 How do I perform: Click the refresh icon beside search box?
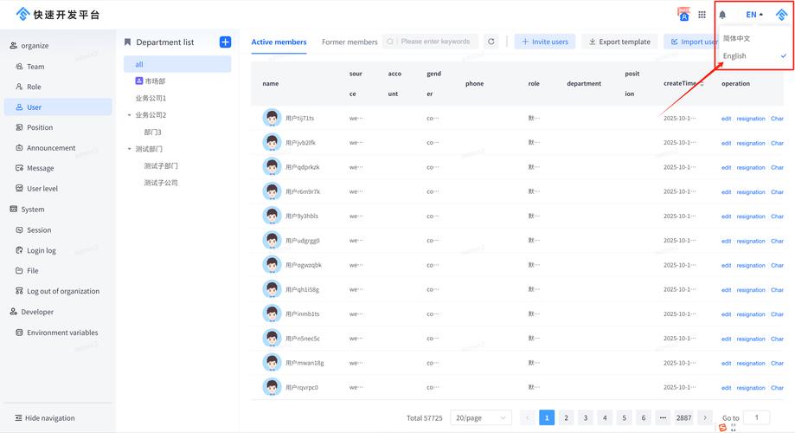click(491, 42)
